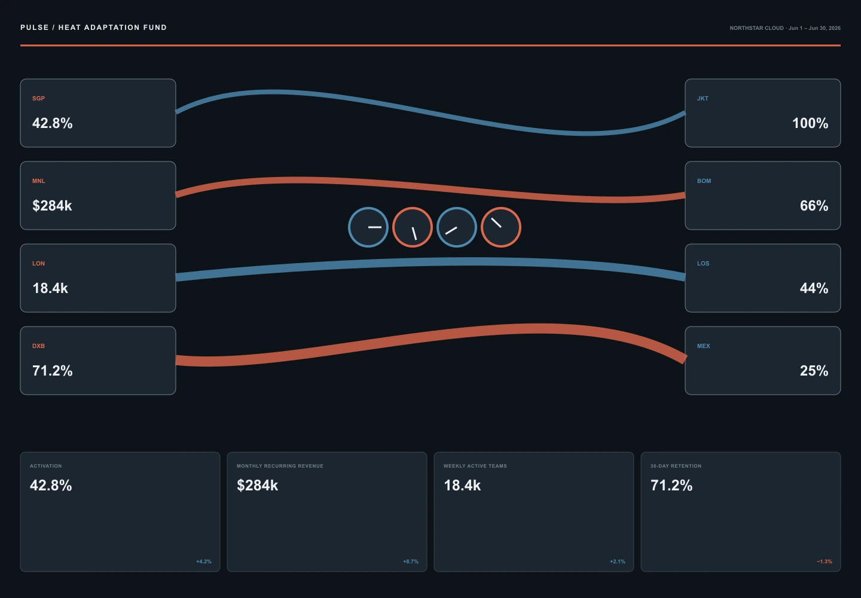This screenshot has height=598, width=861.
Task: Click the thin blue SGP to JKT flow line
Action: [430, 112]
